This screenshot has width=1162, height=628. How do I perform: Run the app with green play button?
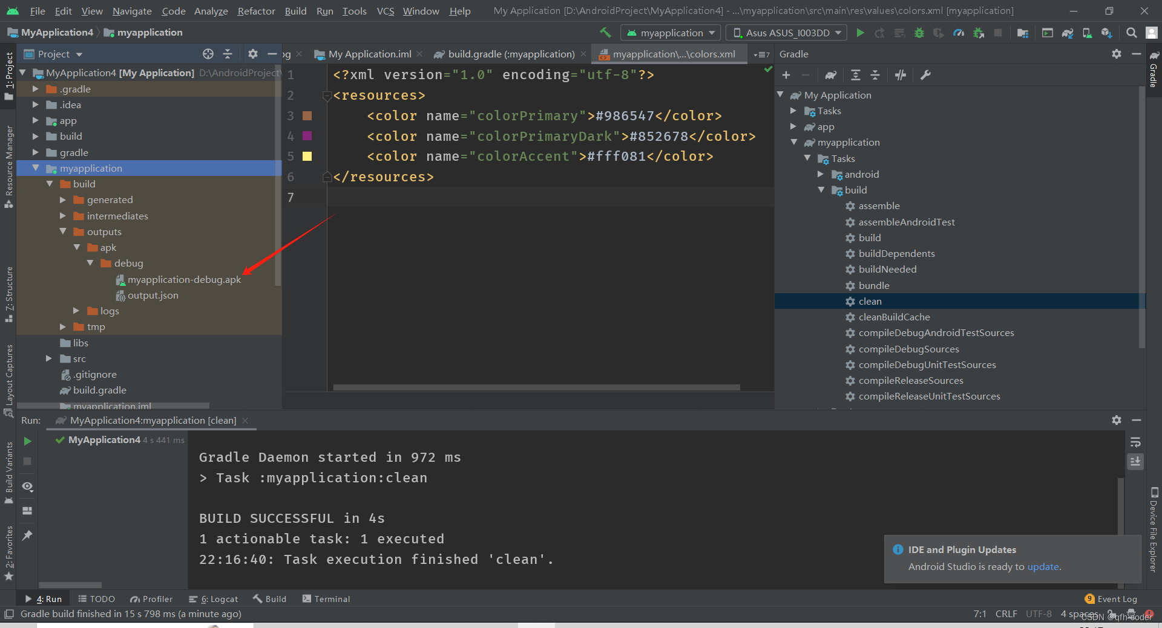[860, 33]
